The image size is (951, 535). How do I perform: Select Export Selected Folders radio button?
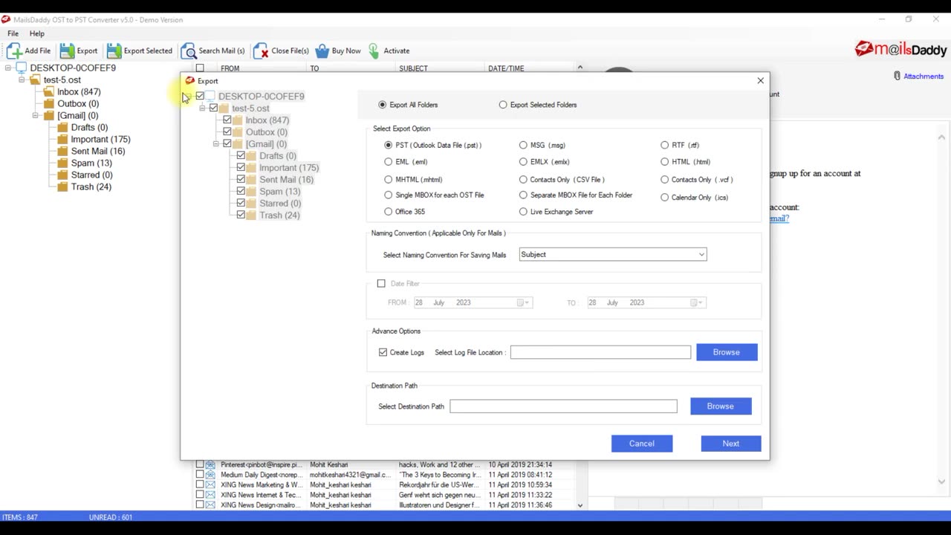[x=503, y=105]
